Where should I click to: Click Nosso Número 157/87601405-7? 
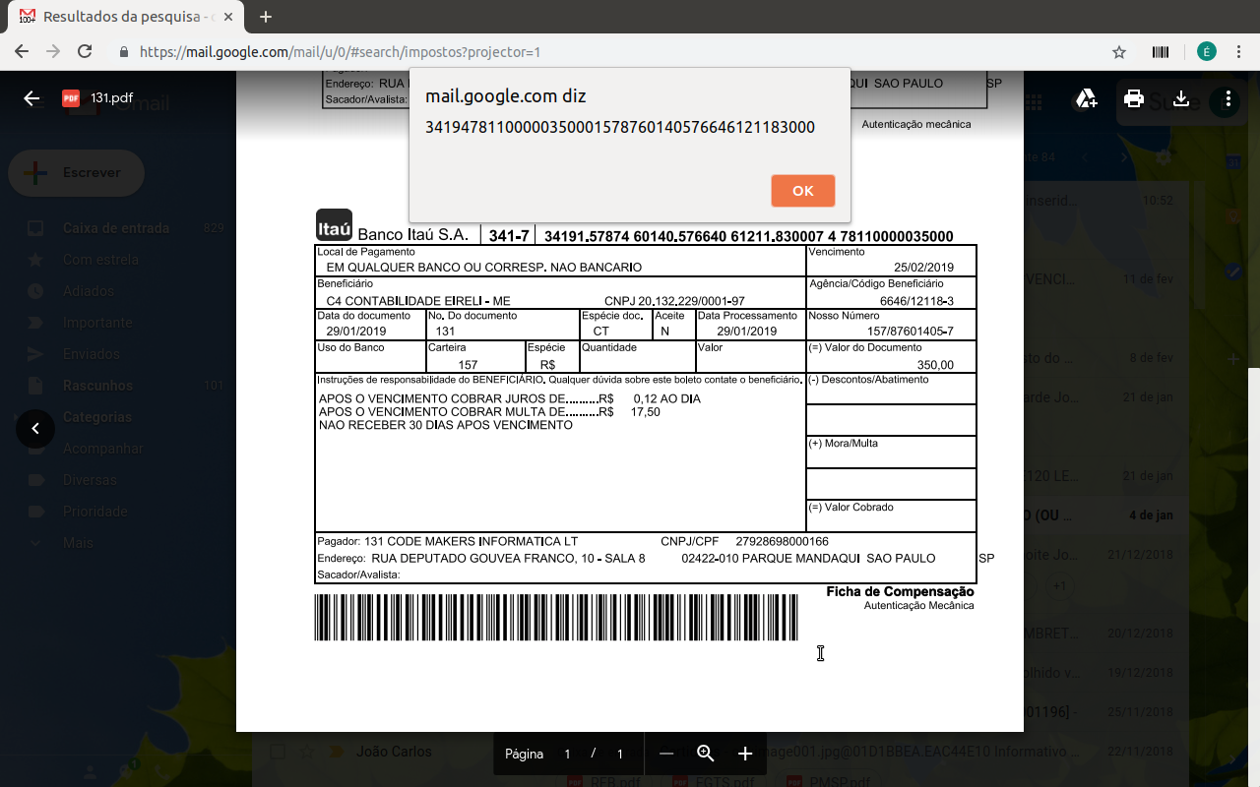(x=910, y=332)
